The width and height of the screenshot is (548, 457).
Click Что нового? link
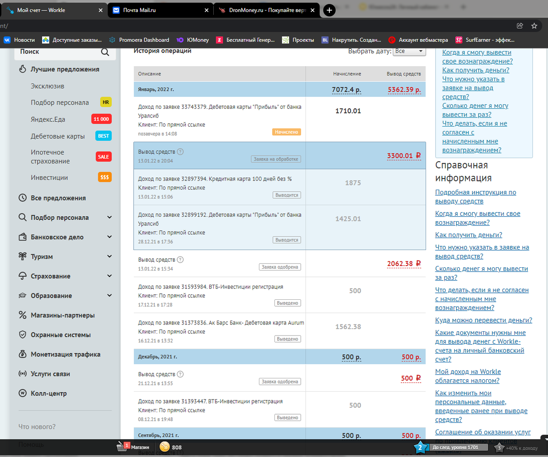click(x=37, y=427)
